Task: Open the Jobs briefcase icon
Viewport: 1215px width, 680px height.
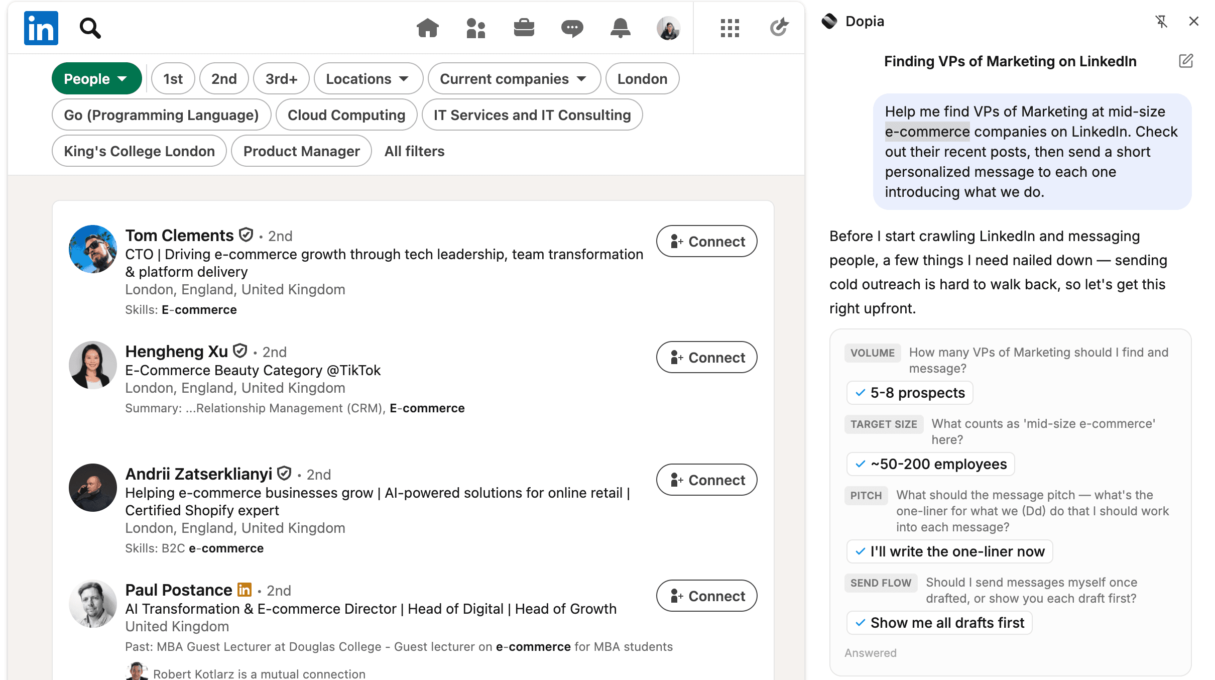Action: (x=524, y=28)
